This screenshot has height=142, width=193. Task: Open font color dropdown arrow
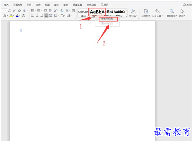pyautogui.click(x=20, y=16)
